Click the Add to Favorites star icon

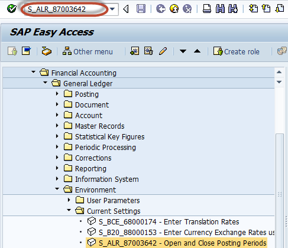(x=135, y=51)
